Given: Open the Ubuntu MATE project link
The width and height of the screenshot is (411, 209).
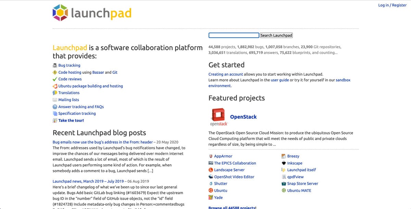Looking at the screenshot, I should click(299, 191).
